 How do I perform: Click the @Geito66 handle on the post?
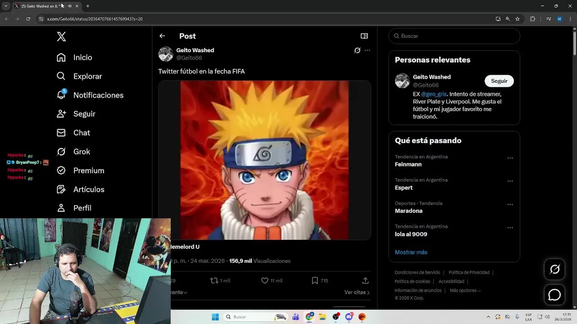pyautogui.click(x=189, y=58)
